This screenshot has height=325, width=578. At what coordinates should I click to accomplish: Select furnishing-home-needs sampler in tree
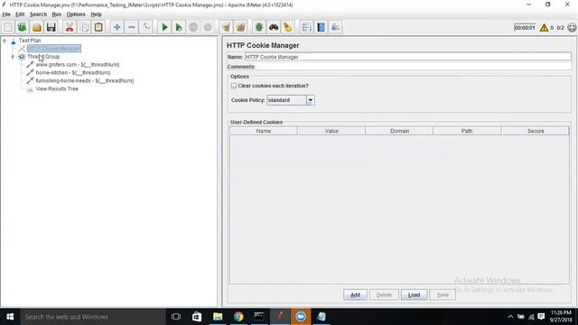click(84, 80)
